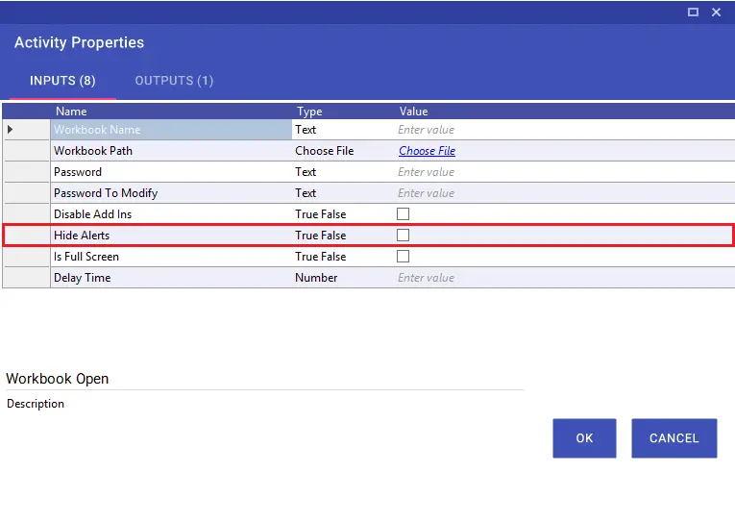The height and width of the screenshot is (522, 735).
Task: Click the Workbook Open heading
Action: (58, 379)
